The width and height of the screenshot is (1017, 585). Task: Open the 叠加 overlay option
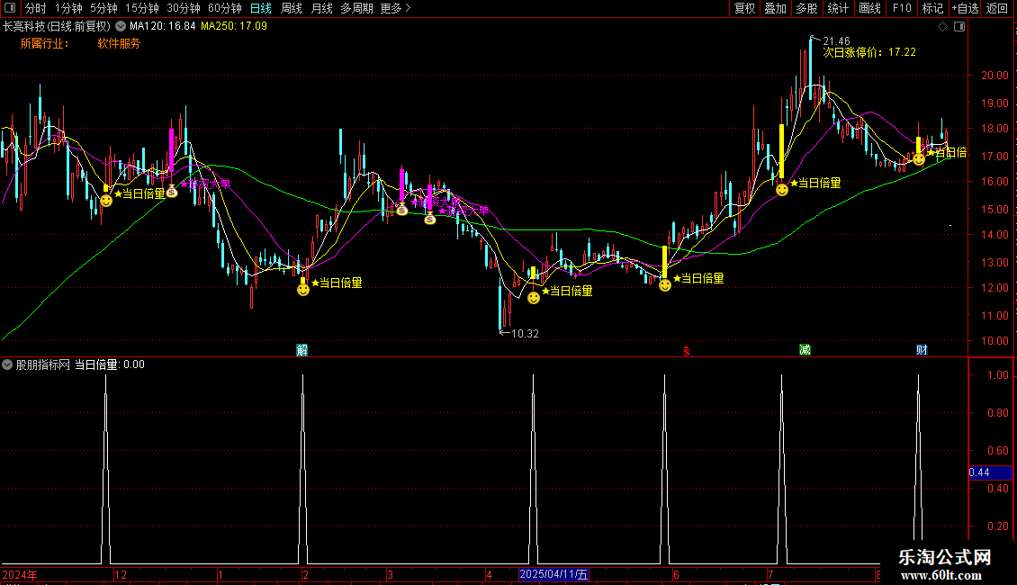tap(775, 8)
